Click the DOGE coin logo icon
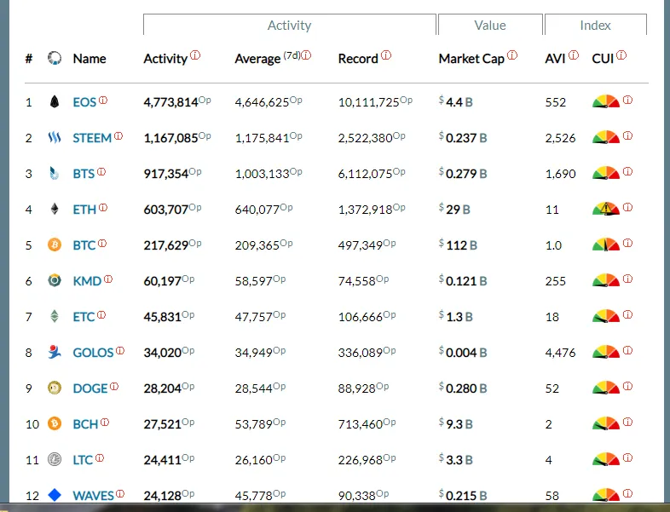 click(55, 388)
